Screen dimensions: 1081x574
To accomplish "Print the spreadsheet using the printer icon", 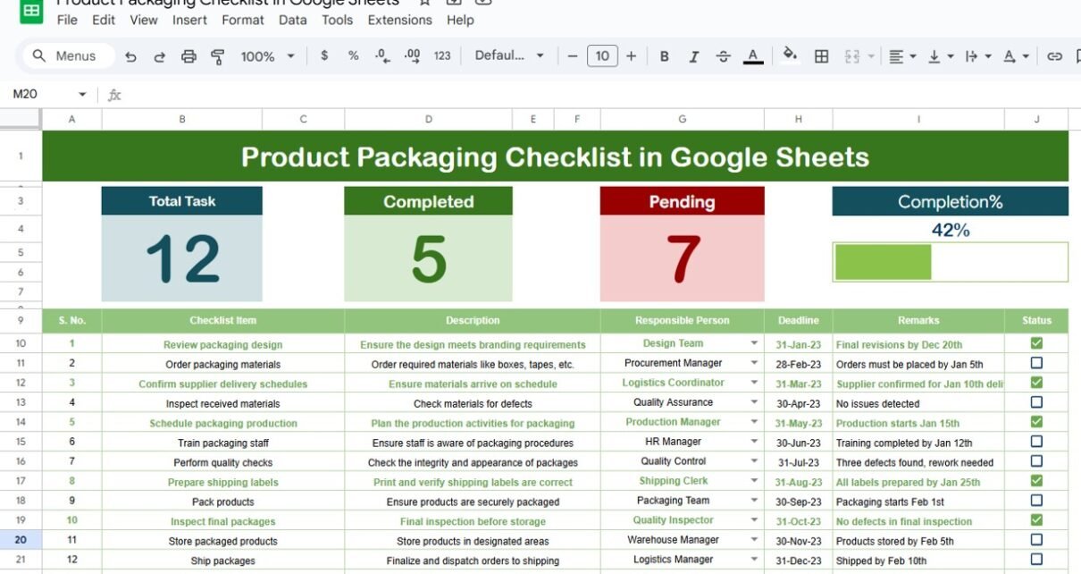I will 189,56.
